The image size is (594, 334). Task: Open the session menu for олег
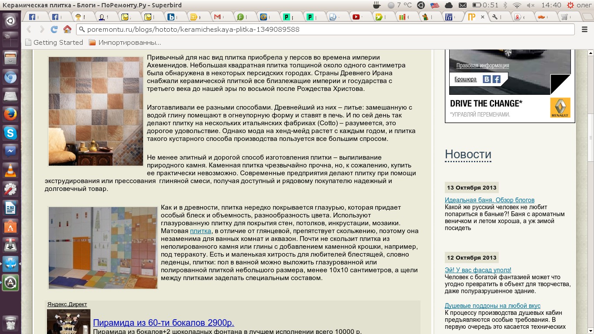[x=579, y=5]
